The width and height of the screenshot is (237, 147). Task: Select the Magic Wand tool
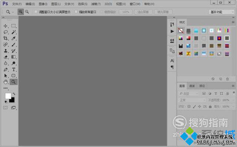[13, 32]
